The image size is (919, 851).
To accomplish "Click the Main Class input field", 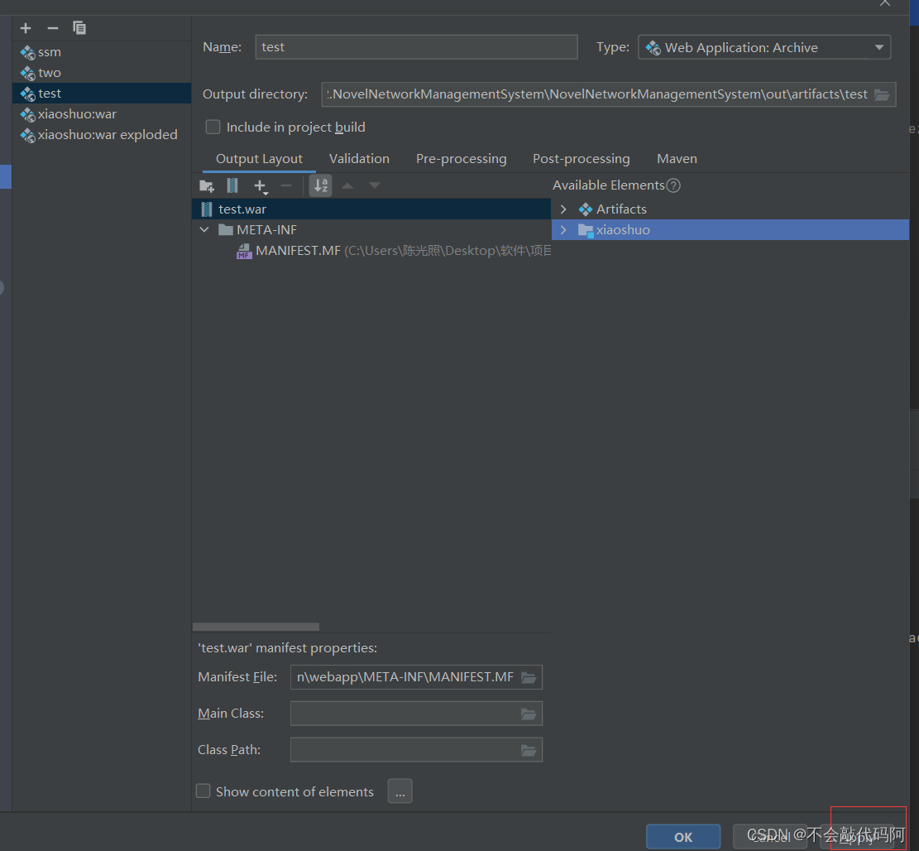I will 404,714.
